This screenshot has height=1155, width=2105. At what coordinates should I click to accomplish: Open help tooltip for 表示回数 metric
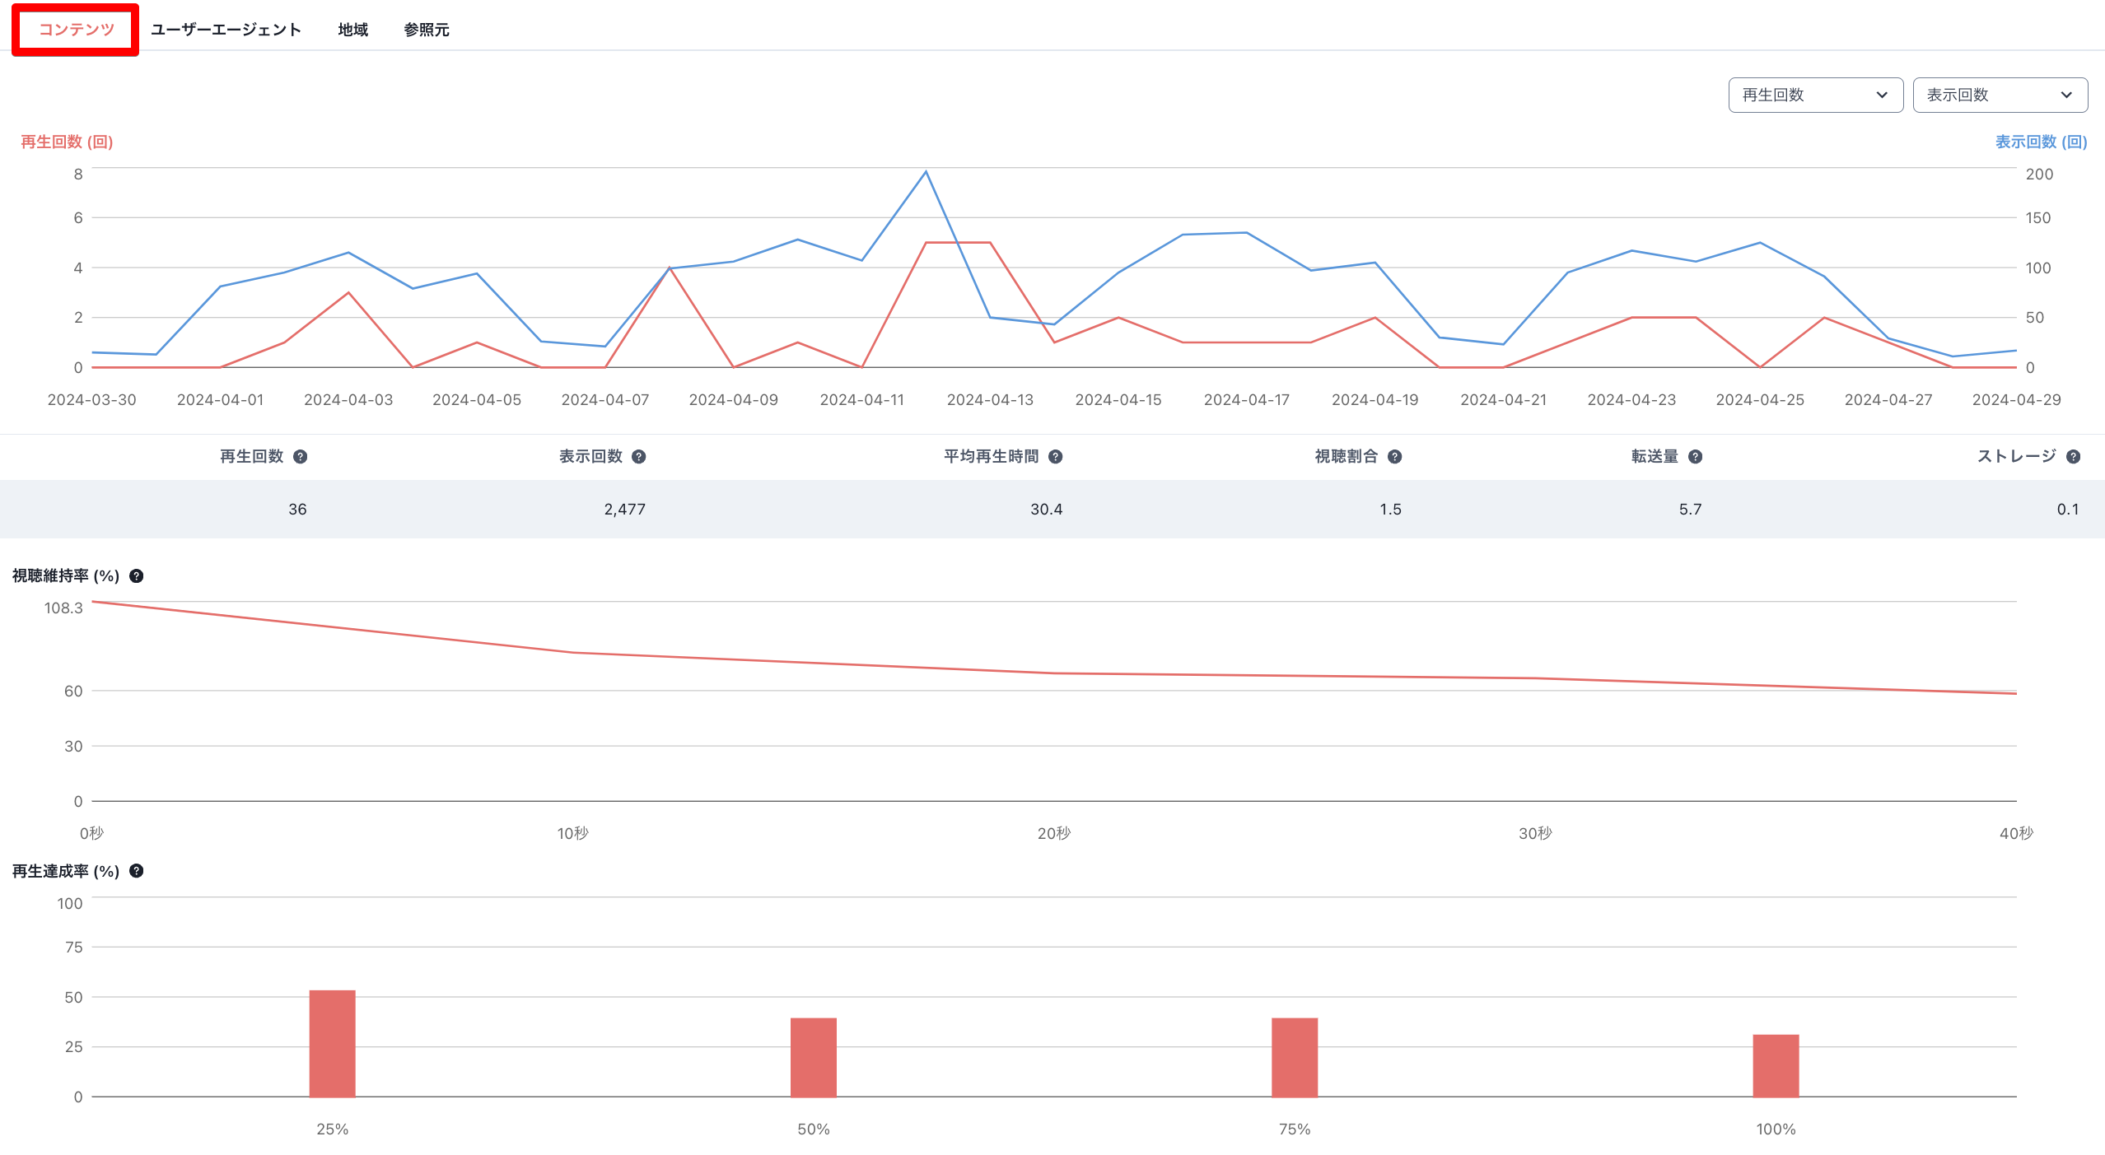pos(637,456)
